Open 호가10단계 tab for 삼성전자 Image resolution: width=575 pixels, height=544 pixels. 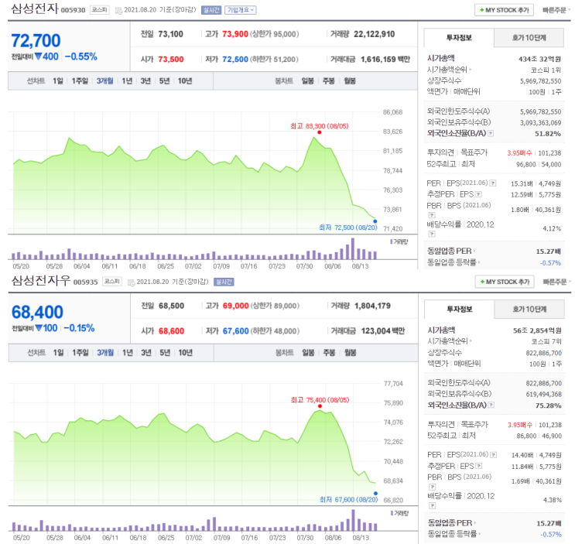[x=529, y=38]
